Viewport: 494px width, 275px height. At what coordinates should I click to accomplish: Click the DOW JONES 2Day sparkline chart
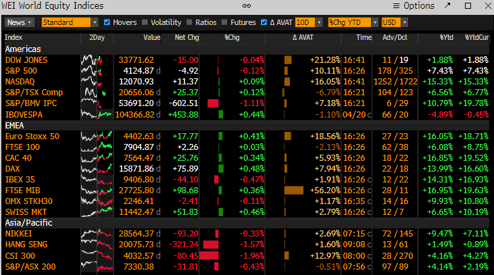pos(97,60)
